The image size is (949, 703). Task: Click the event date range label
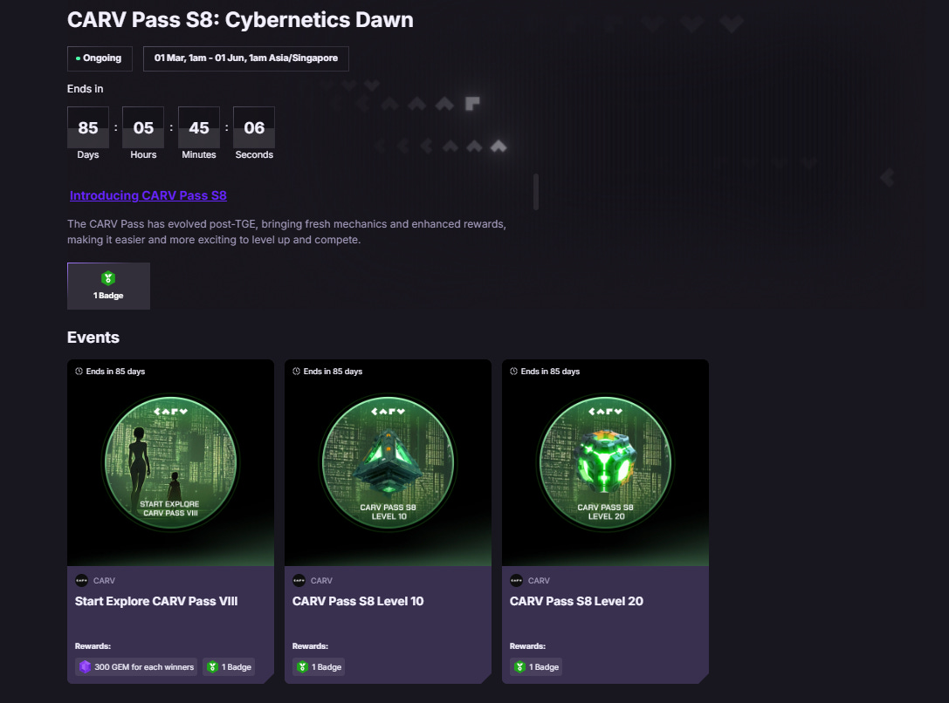click(x=245, y=58)
